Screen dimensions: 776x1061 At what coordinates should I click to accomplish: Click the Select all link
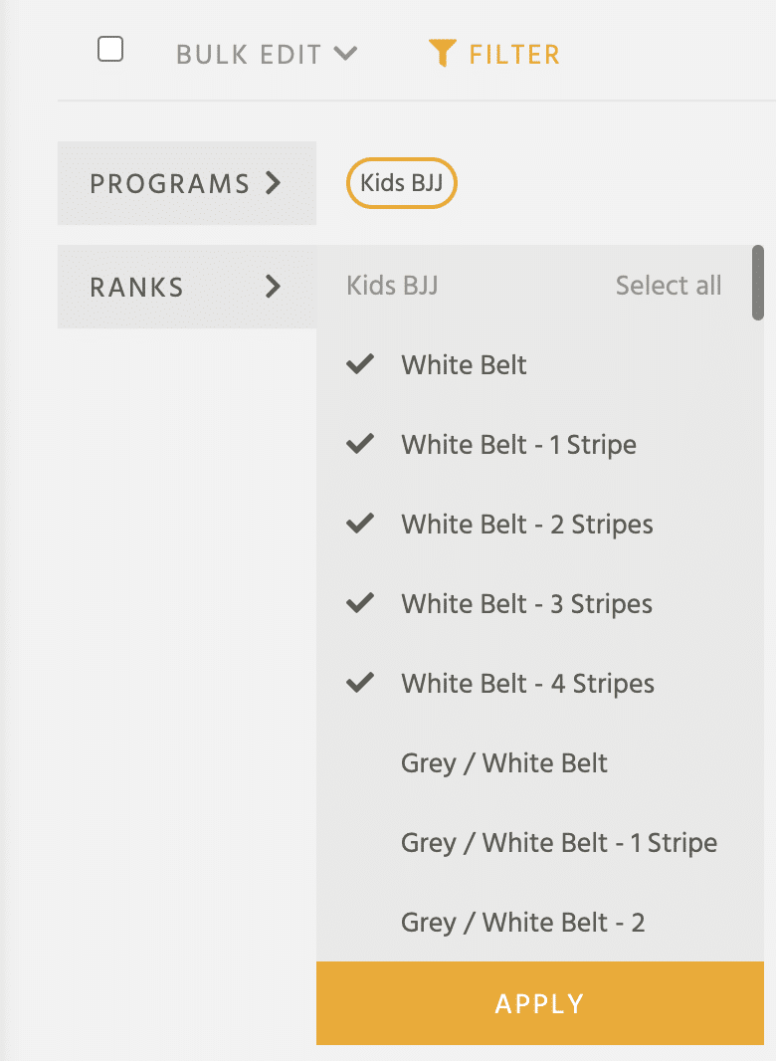click(x=669, y=286)
